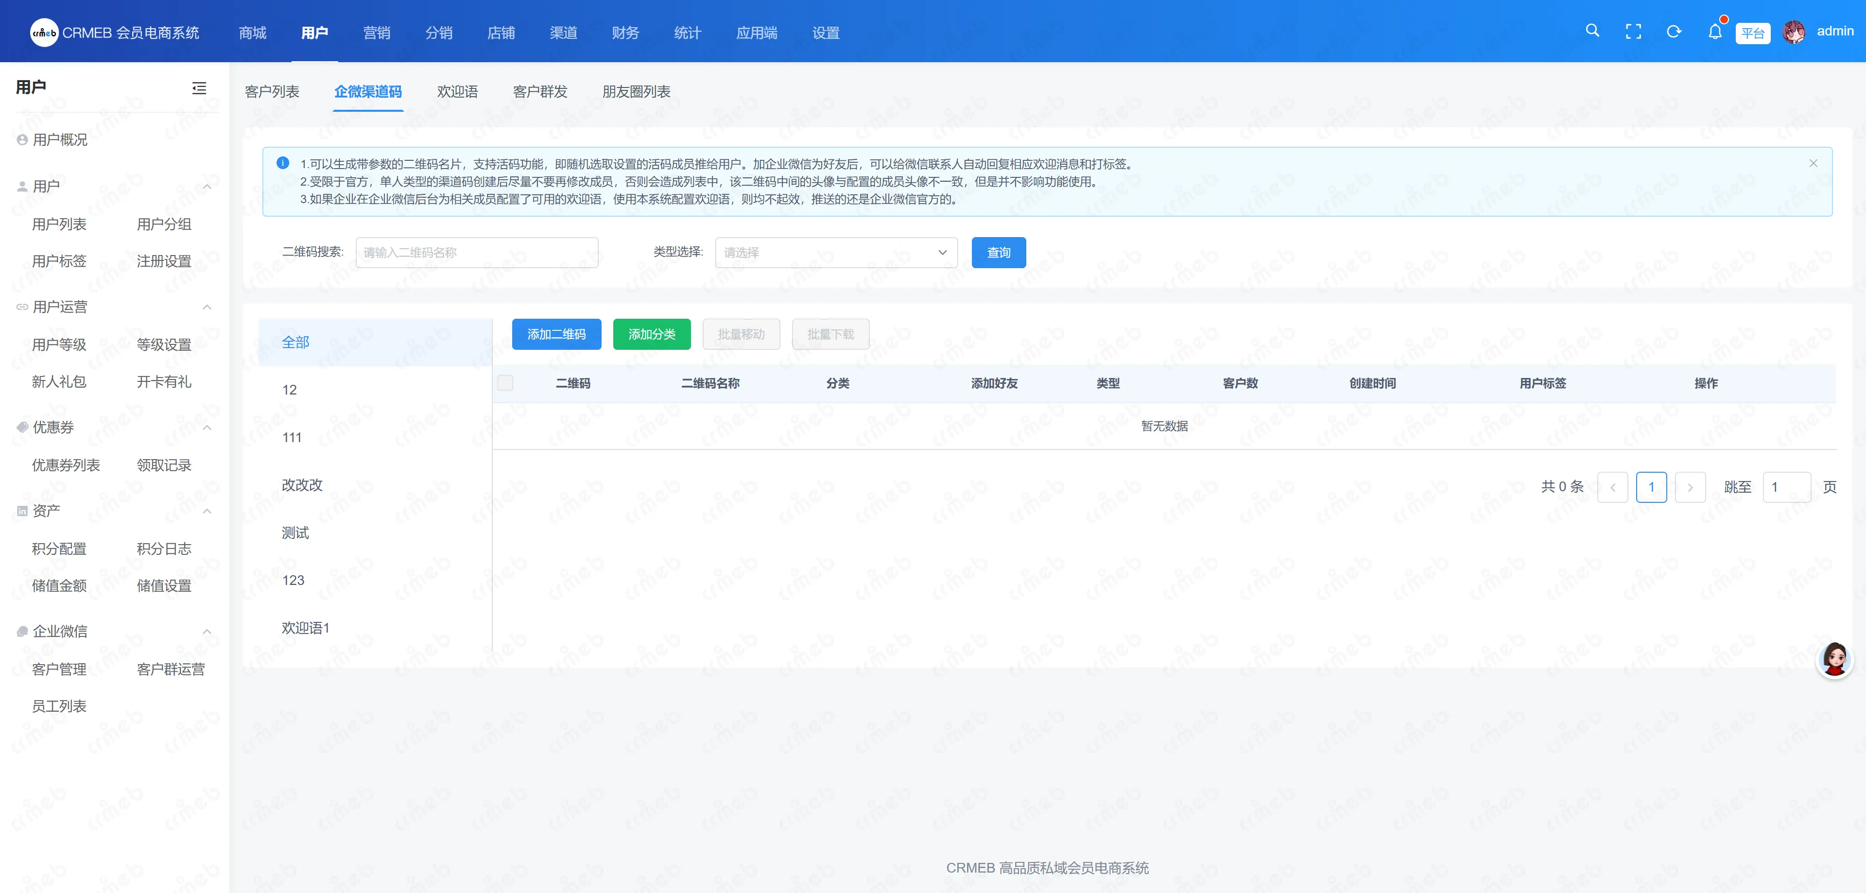Open 用户等级 in sidebar
Screen dimensions: 1866x893
coord(59,345)
